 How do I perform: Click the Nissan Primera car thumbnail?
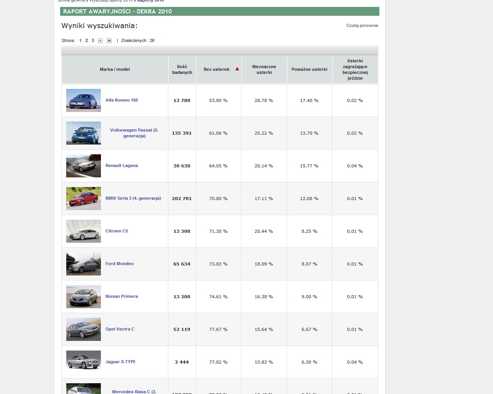click(x=84, y=297)
